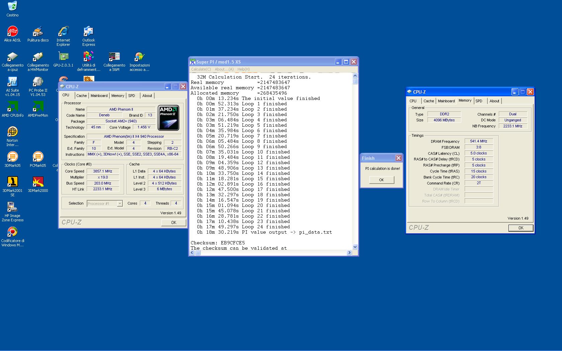Open PC Probe II icon
Screen dimensions: 562x351
(38, 86)
